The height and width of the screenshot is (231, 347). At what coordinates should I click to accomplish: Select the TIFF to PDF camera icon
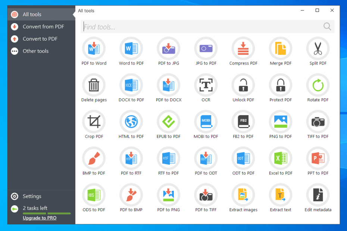point(318,122)
